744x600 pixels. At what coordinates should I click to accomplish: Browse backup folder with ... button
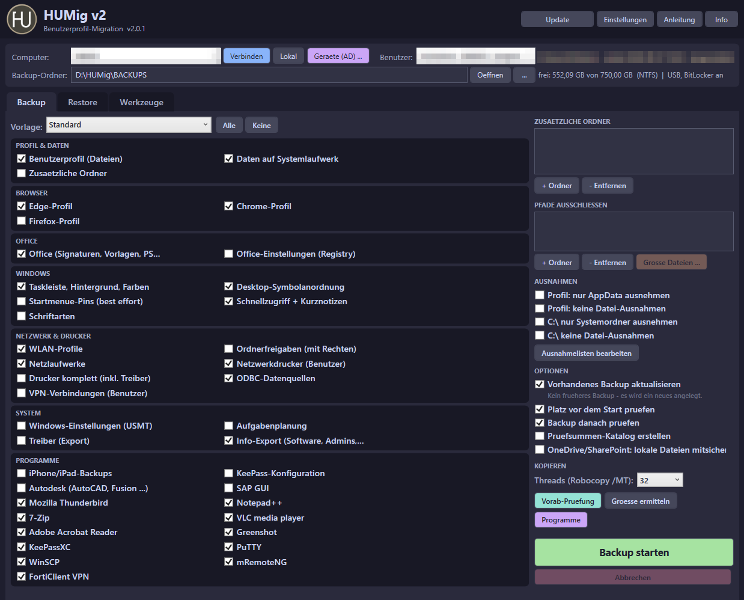(524, 75)
